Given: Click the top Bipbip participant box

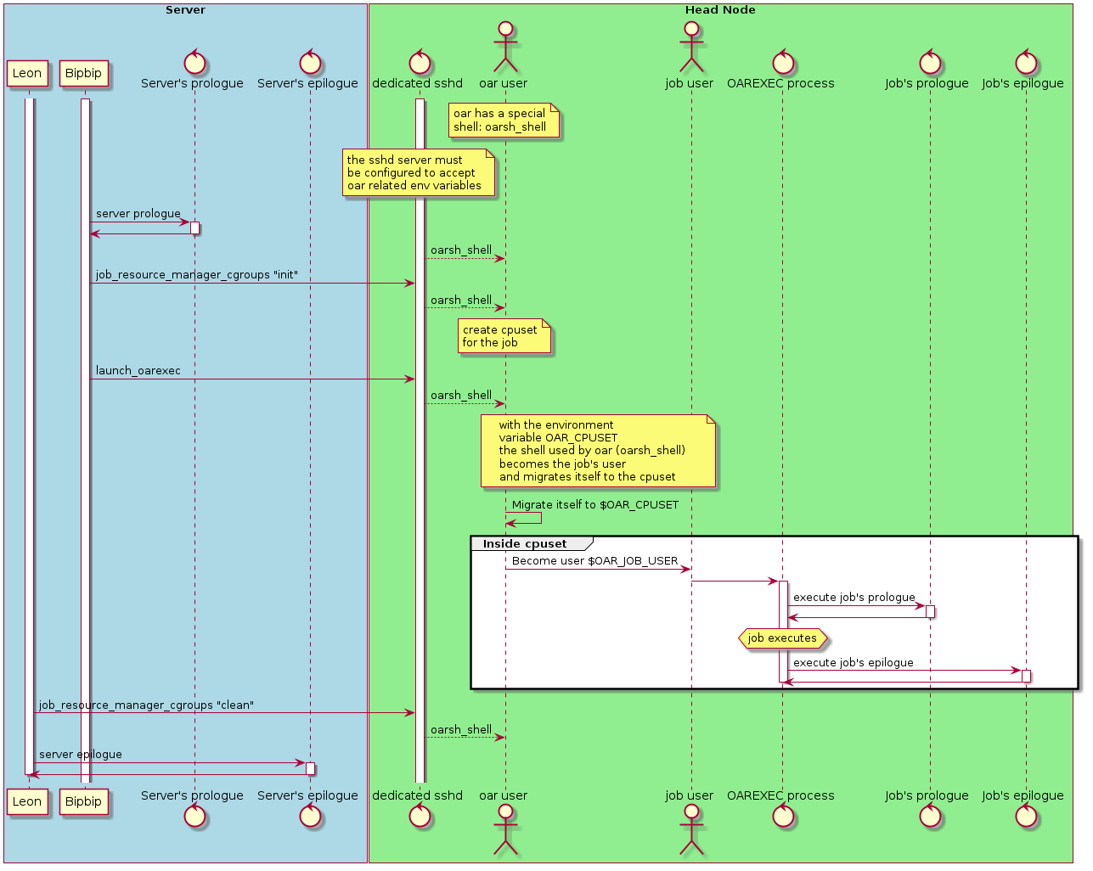Looking at the screenshot, I should pyautogui.click(x=83, y=73).
